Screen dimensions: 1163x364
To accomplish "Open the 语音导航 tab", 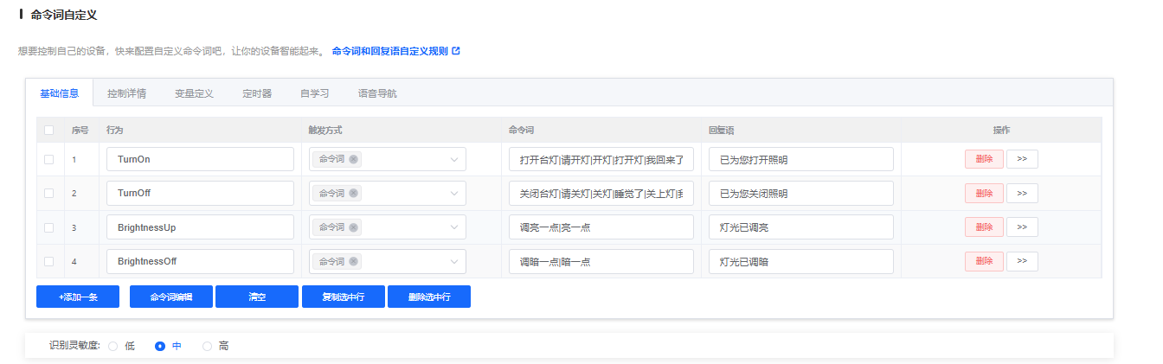I will click(377, 93).
